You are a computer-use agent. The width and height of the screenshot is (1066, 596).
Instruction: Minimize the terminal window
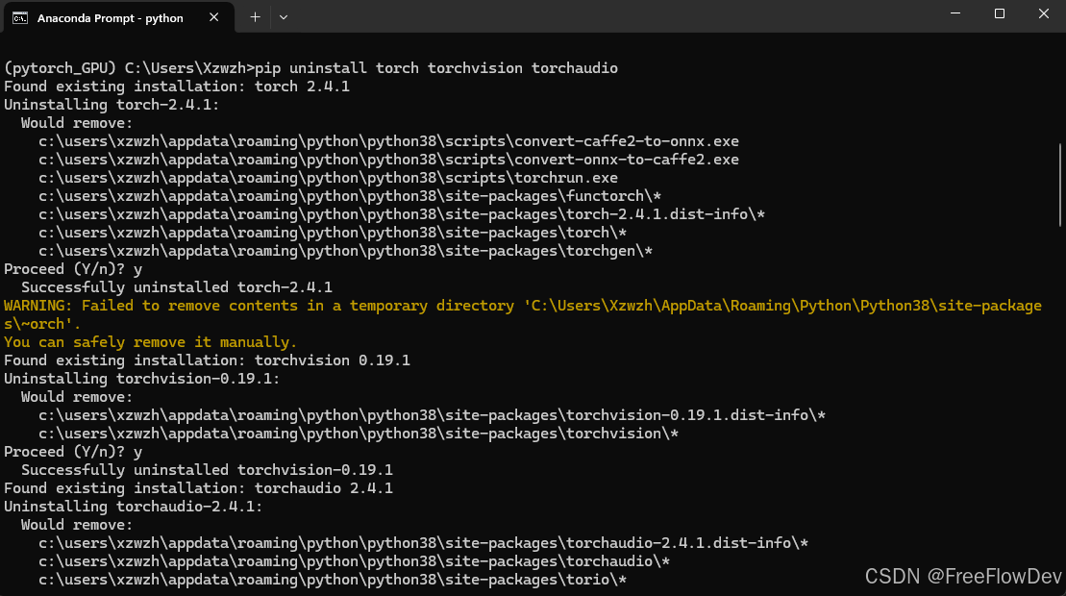coord(955,13)
